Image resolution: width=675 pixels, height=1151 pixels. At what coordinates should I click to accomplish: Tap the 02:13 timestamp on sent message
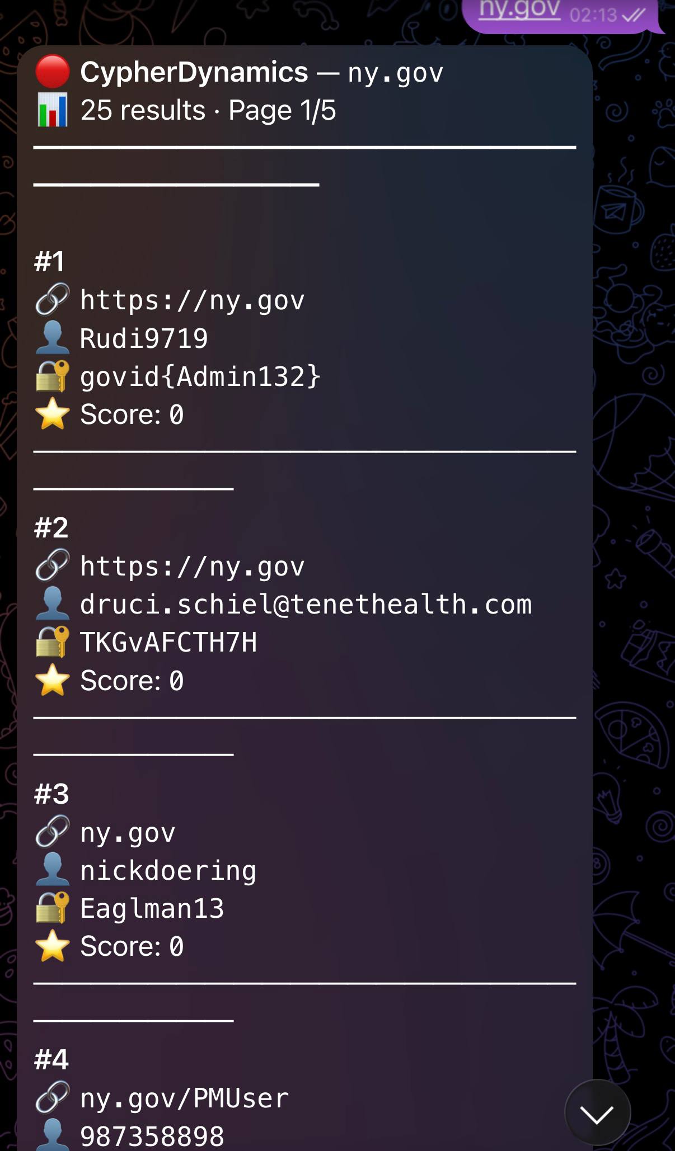point(593,15)
